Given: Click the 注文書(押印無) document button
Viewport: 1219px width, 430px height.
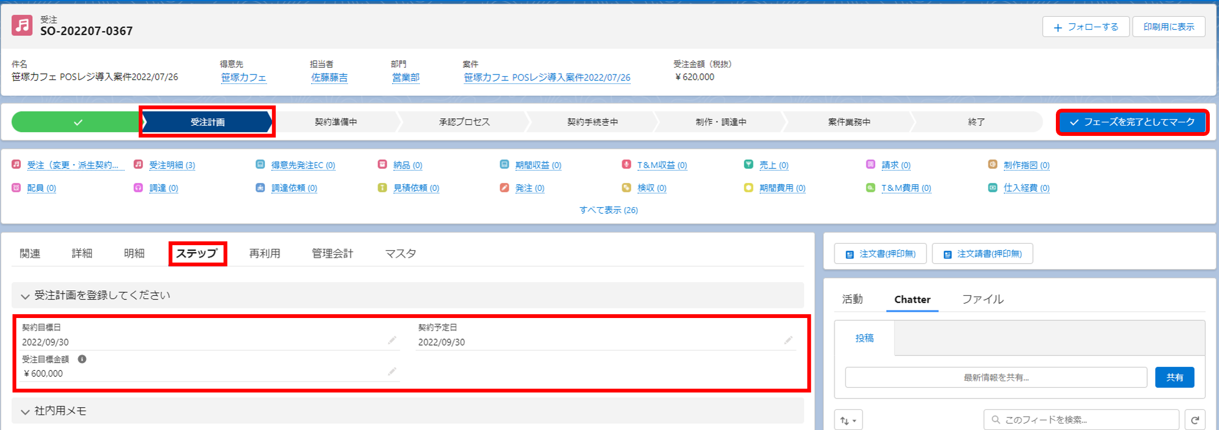Looking at the screenshot, I should 880,254.
